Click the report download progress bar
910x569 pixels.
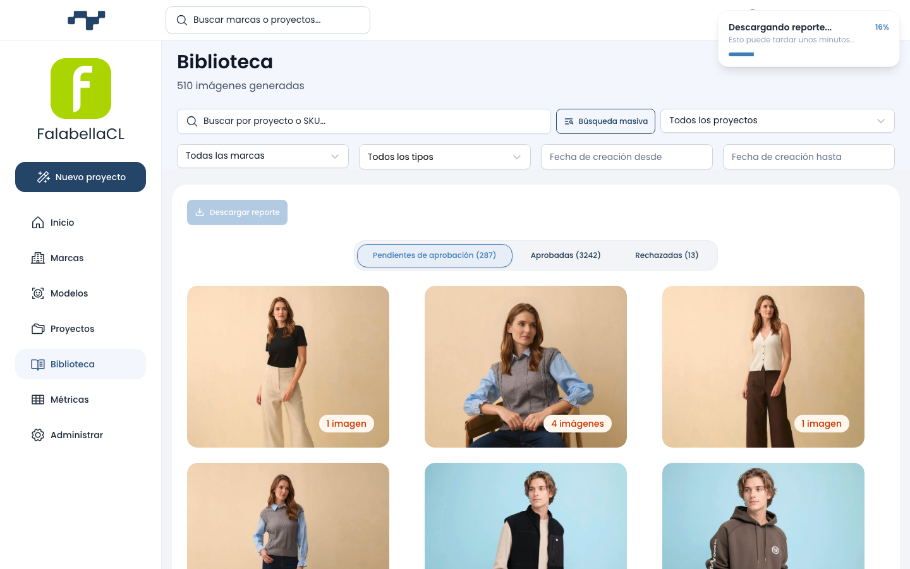809,54
